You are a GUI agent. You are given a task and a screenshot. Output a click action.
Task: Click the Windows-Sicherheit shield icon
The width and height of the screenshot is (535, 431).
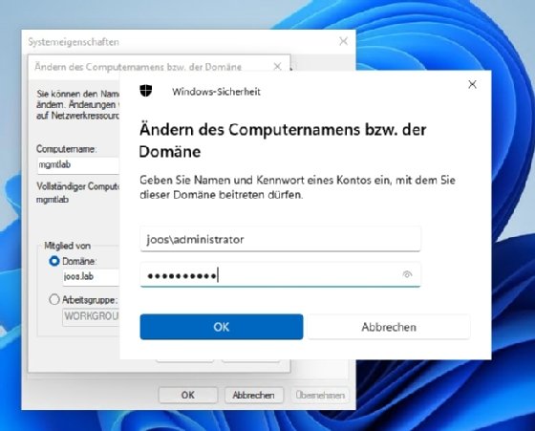tap(145, 91)
